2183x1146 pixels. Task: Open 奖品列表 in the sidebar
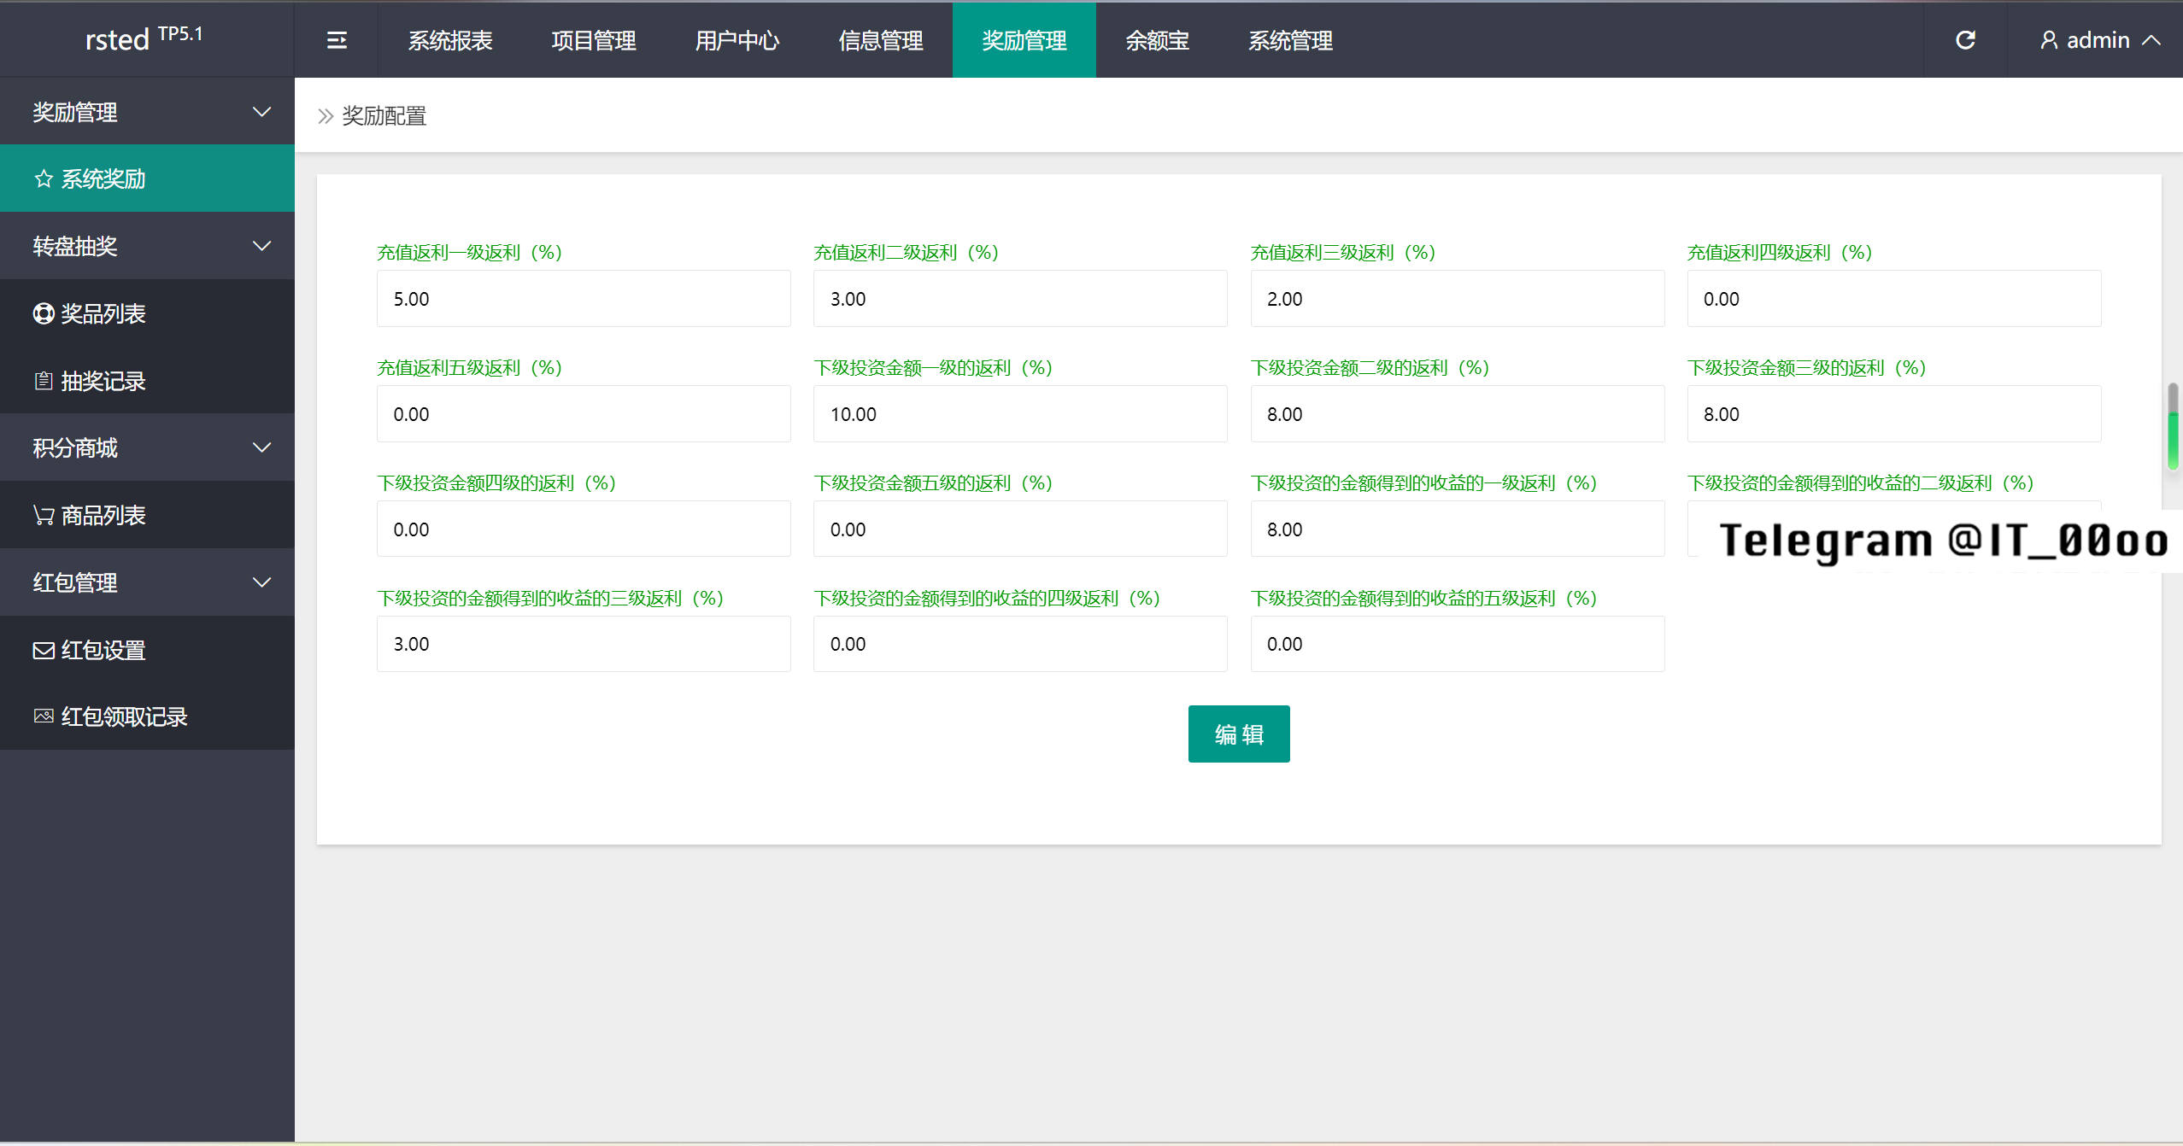147,313
